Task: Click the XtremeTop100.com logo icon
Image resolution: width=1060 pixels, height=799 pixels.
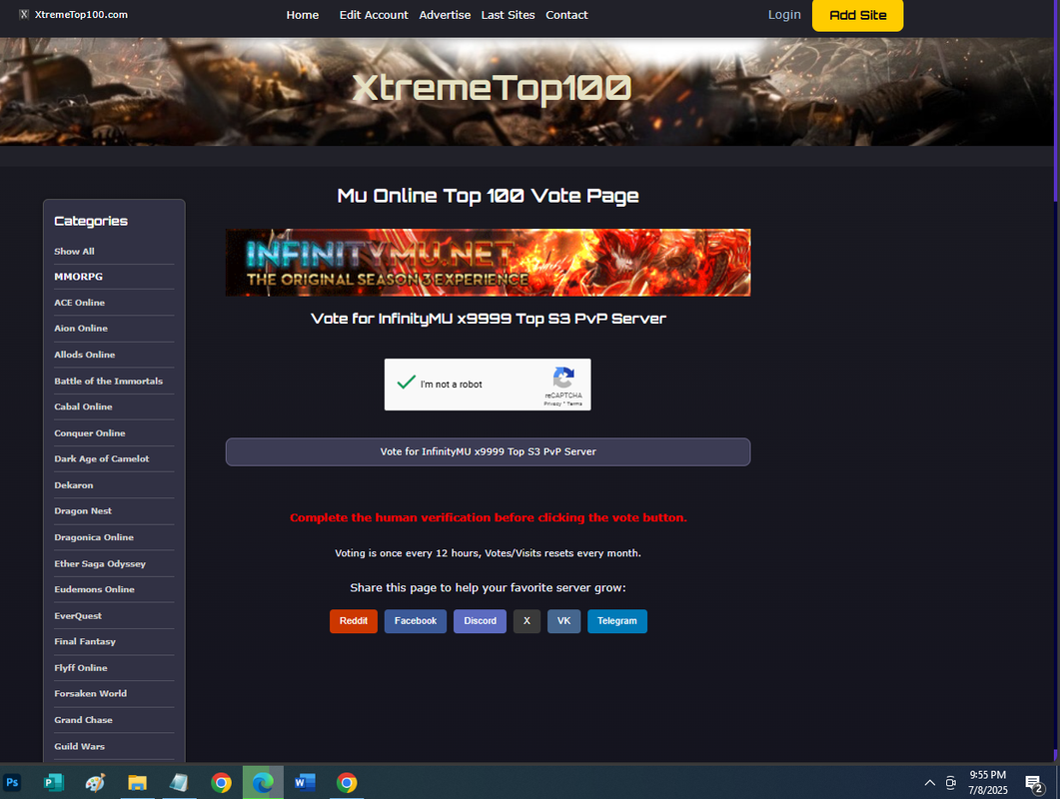Action: pos(24,14)
